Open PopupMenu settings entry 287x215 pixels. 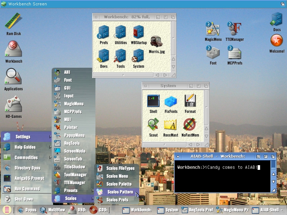(x=73, y=135)
